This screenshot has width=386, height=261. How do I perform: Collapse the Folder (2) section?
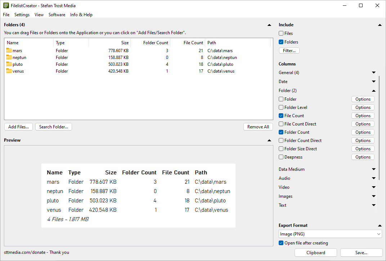pyautogui.click(x=373, y=90)
